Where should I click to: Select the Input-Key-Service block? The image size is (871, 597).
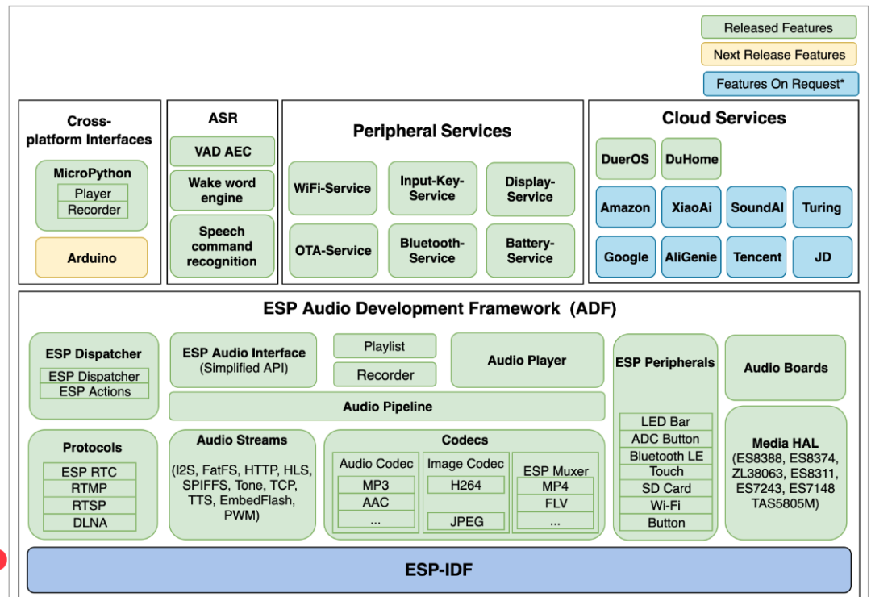pos(432,189)
